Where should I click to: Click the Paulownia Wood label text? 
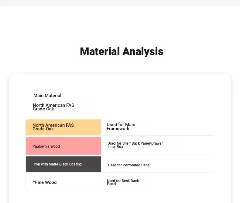click(46, 146)
